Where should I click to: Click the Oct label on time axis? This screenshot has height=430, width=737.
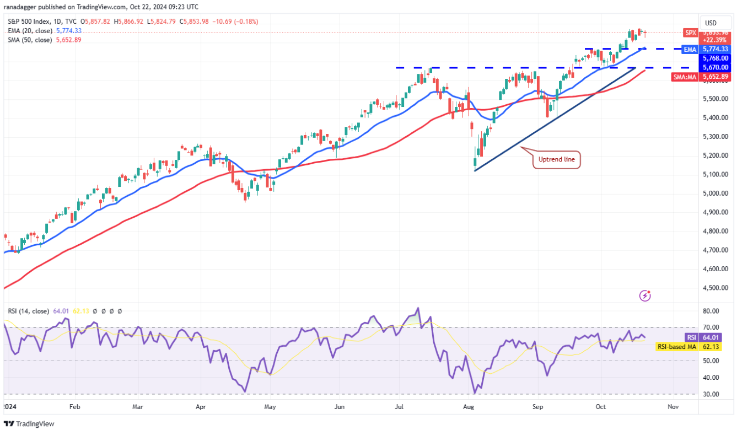click(x=601, y=406)
